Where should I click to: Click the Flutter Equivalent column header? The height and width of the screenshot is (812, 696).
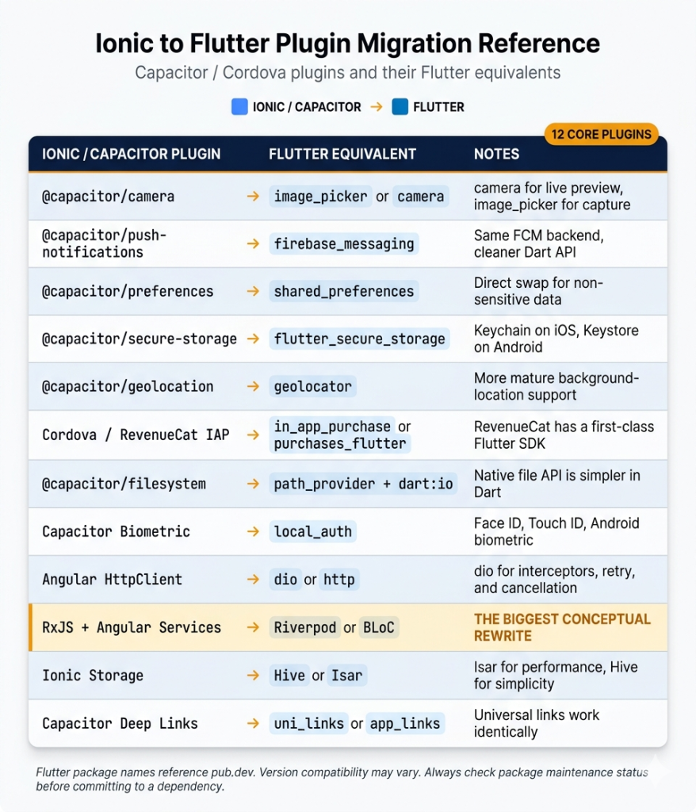pos(342,154)
